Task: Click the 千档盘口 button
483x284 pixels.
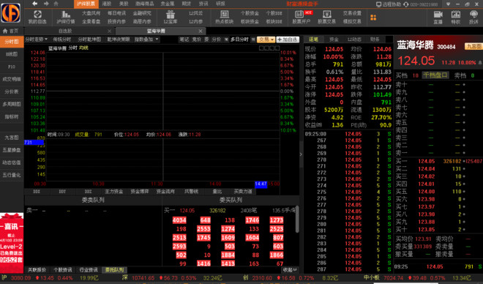Action: [435, 75]
